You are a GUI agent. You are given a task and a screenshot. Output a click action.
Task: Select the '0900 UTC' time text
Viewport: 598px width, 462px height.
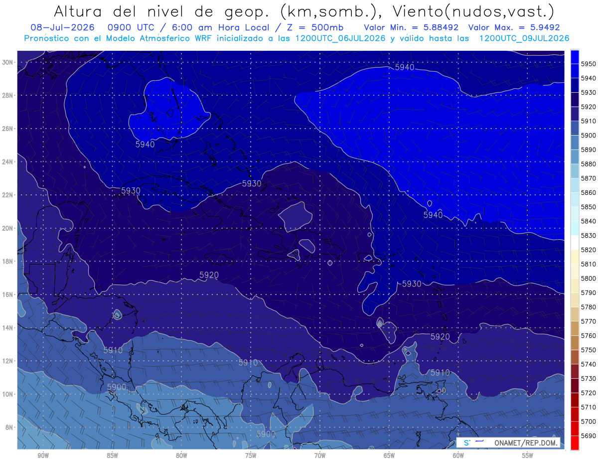(130, 27)
